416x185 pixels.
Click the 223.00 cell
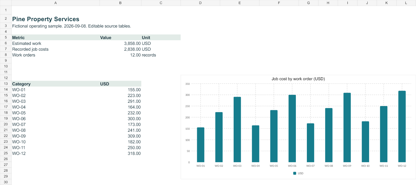120,95
